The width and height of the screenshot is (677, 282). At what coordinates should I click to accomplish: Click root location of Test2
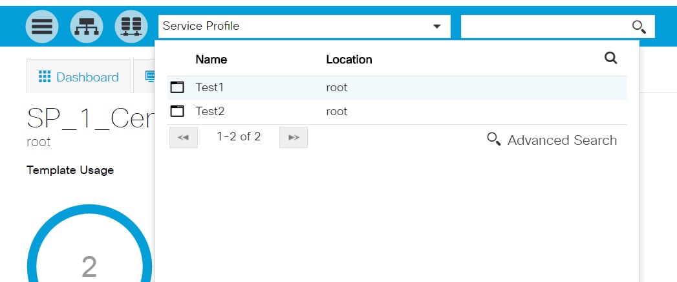point(337,112)
